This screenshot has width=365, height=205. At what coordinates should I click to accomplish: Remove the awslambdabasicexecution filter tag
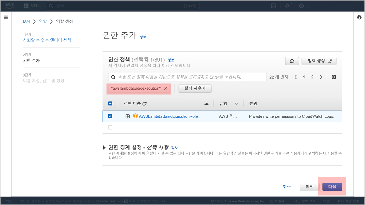click(166, 89)
